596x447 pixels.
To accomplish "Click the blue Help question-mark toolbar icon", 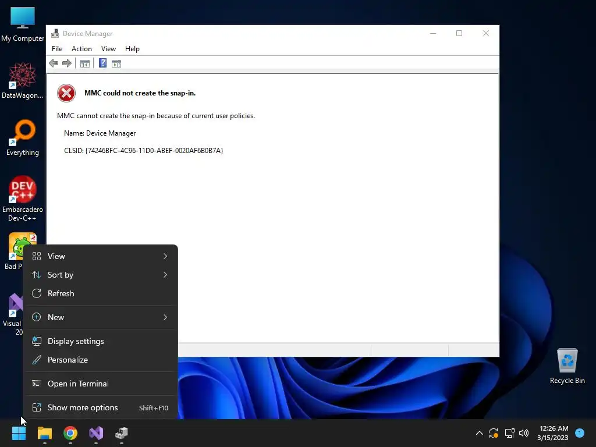I will (102, 63).
